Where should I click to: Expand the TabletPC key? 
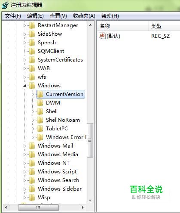pyautogui.click(x=33, y=129)
